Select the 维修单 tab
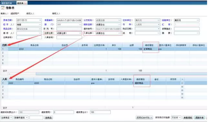The width and height of the screenshot is (208, 122). pos(20,3)
